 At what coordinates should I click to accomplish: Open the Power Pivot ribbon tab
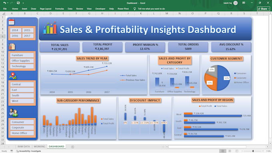pyautogui.click(x=123, y=9)
